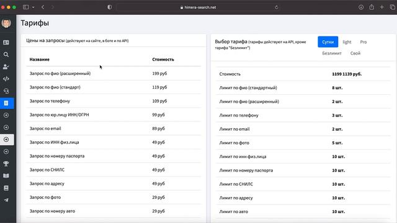Click Лимит по номеру паспорта row
397x223 pixels.
click(303, 170)
